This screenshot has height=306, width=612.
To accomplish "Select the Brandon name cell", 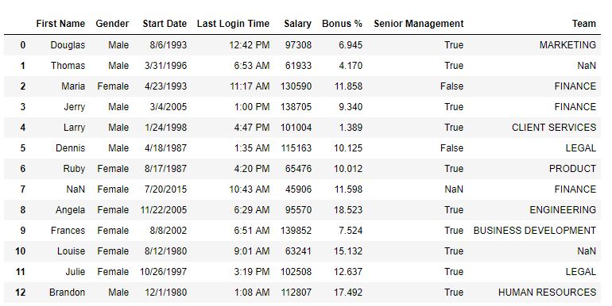I will 67,293.
